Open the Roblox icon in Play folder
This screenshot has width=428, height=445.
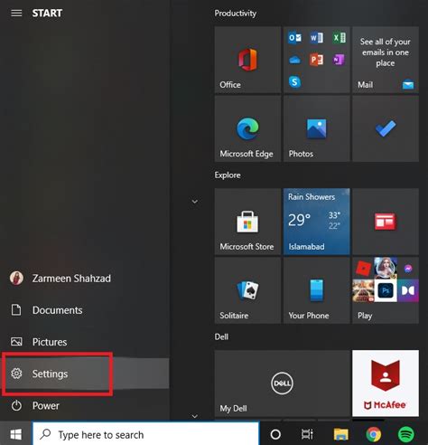pos(364,268)
